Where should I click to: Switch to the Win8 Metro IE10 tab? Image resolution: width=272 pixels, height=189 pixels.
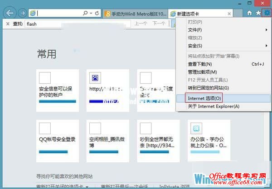coord(135,14)
